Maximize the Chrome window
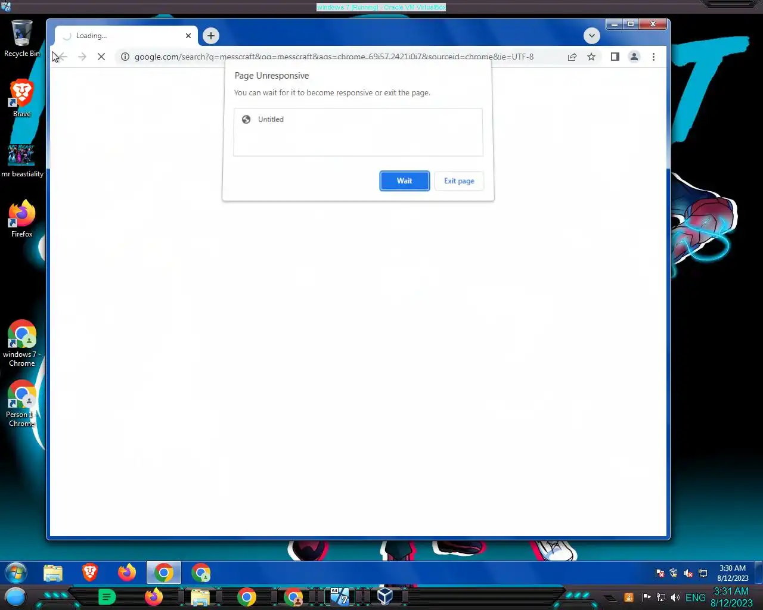 coord(631,24)
